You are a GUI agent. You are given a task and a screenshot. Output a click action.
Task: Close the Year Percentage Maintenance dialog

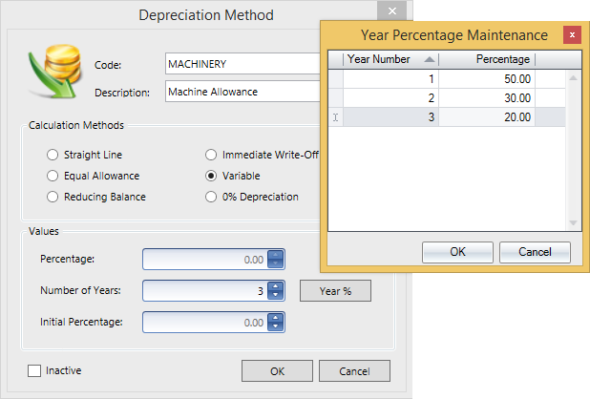point(571,35)
